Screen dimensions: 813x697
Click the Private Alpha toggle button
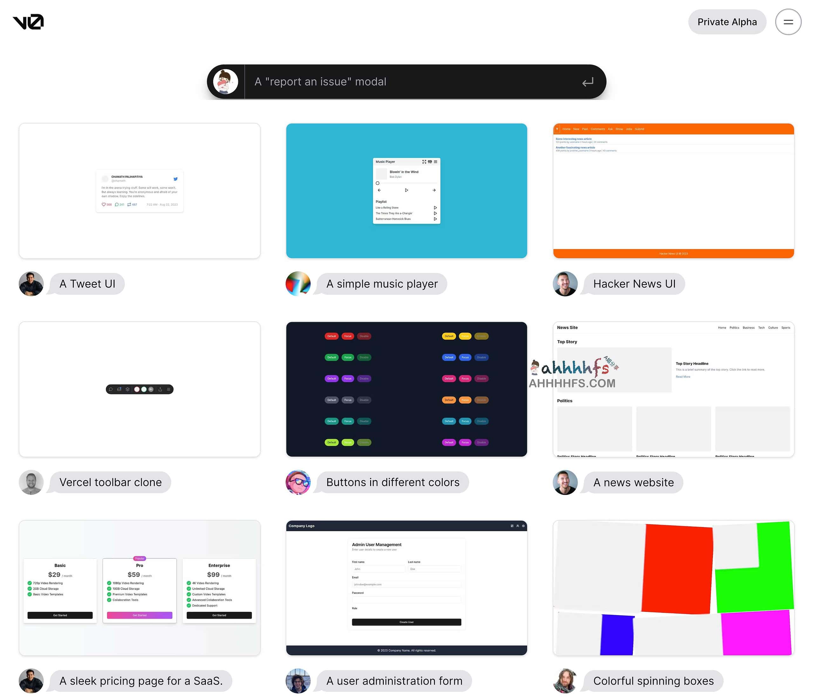(x=727, y=21)
